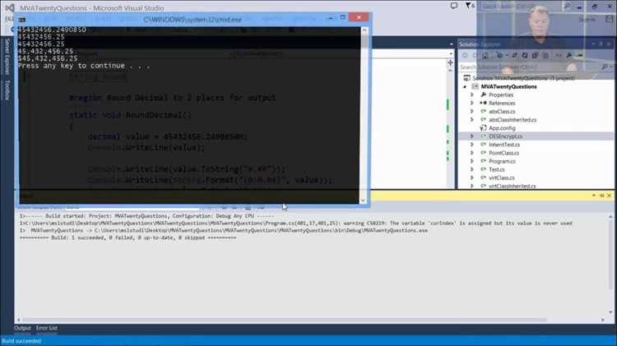Toggle auto hide pin on Output panel
The height and width of the screenshot is (346, 617).
pyautogui.click(x=601, y=196)
